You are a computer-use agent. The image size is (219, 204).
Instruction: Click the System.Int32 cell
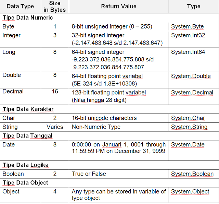coord(193,39)
